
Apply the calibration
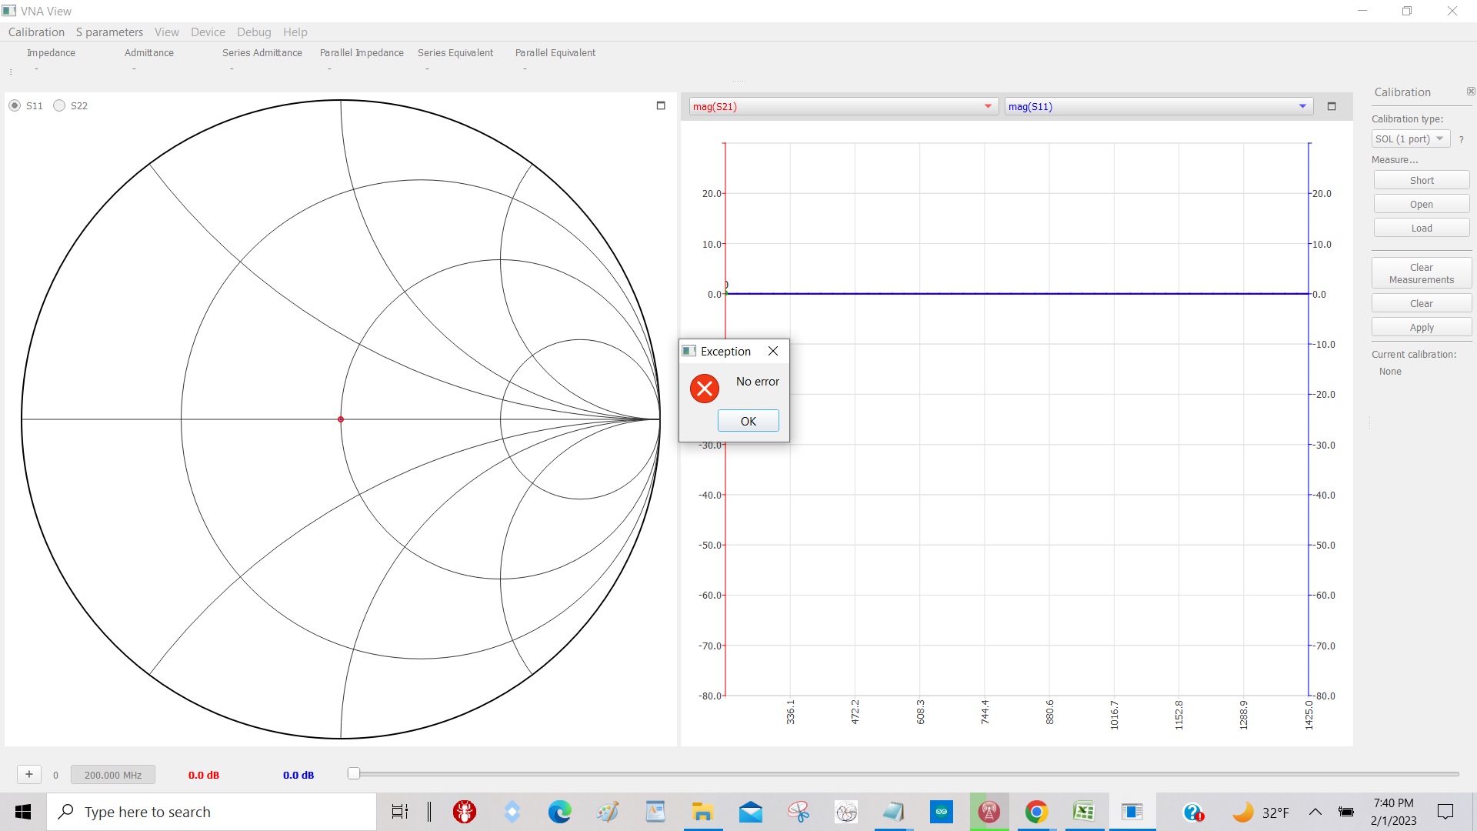pyautogui.click(x=1422, y=327)
